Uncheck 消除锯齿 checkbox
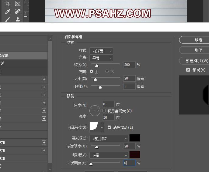 point(109,127)
